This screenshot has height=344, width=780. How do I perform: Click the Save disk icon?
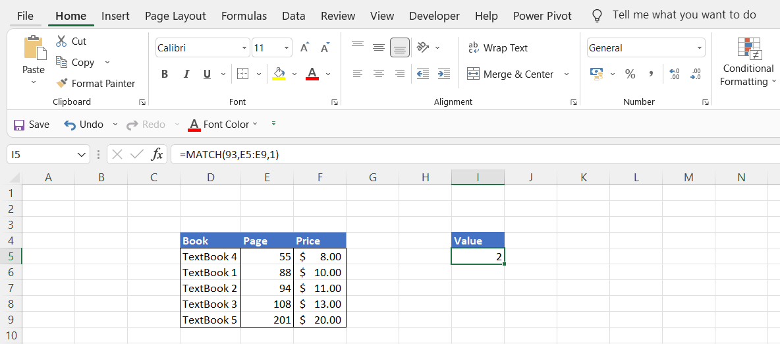pos(19,125)
